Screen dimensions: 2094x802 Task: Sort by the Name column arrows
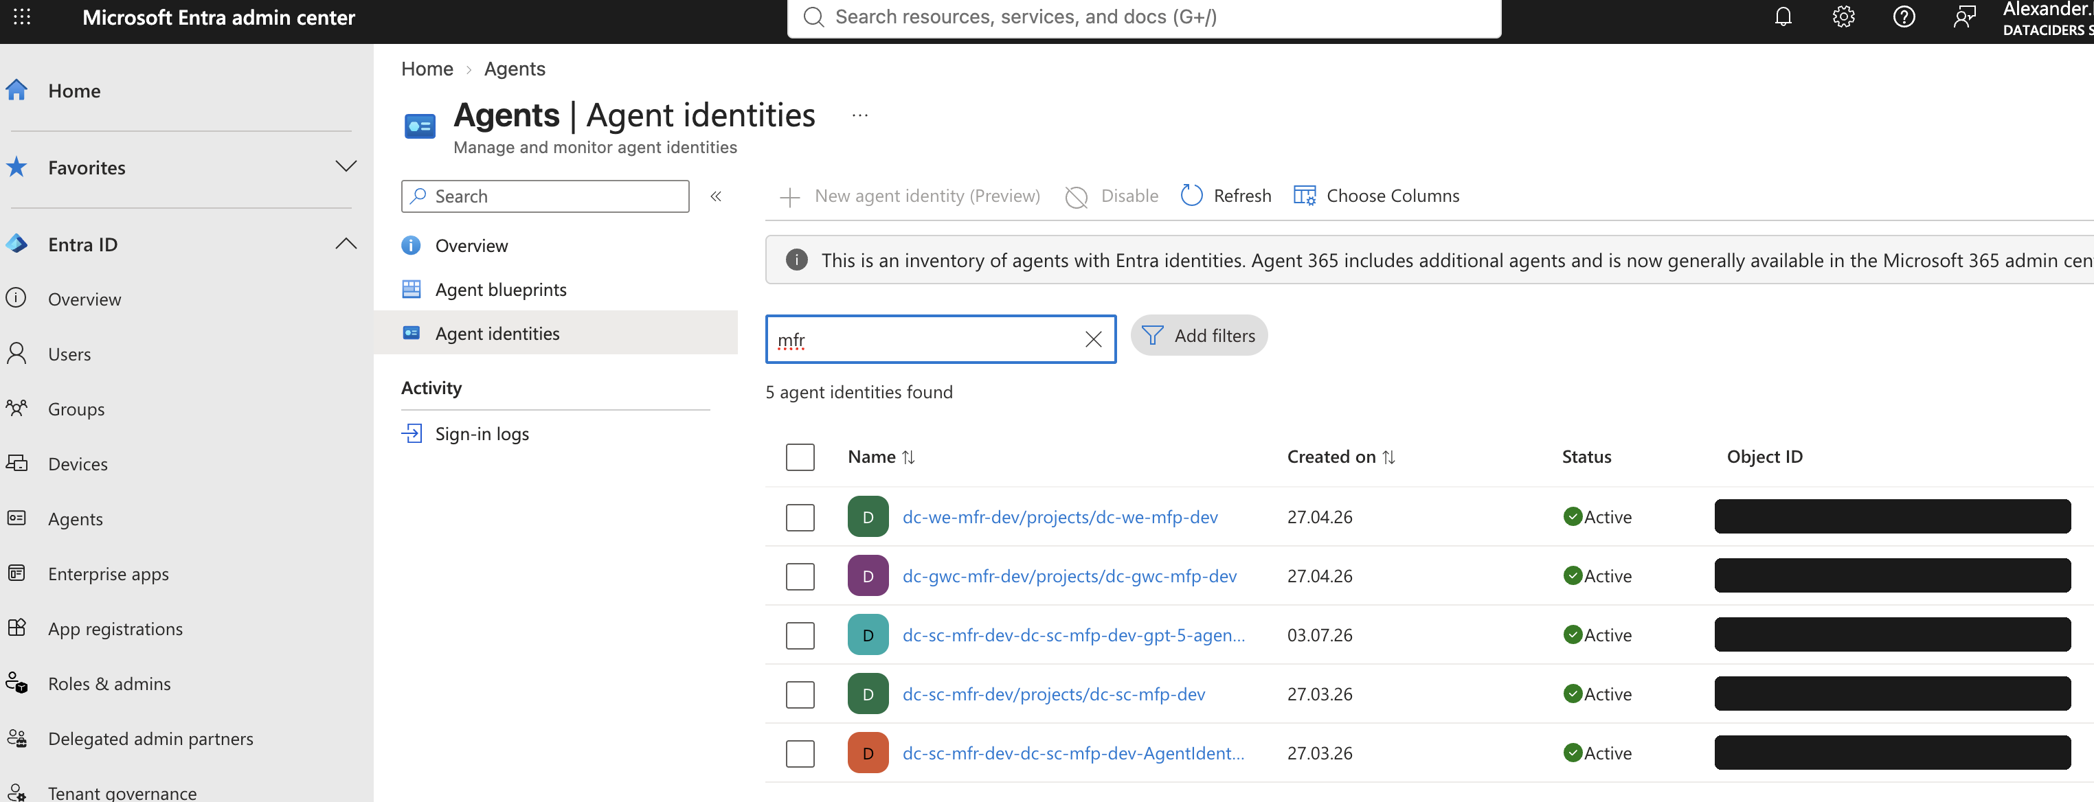click(908, 457)
